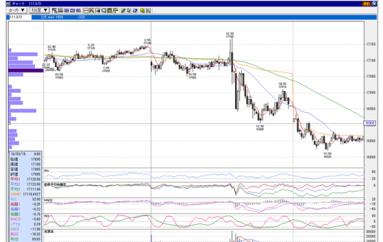Click the 12:30 17165 high price label
This screenshot has height=242, width=383.
click(x=230, y=35)
